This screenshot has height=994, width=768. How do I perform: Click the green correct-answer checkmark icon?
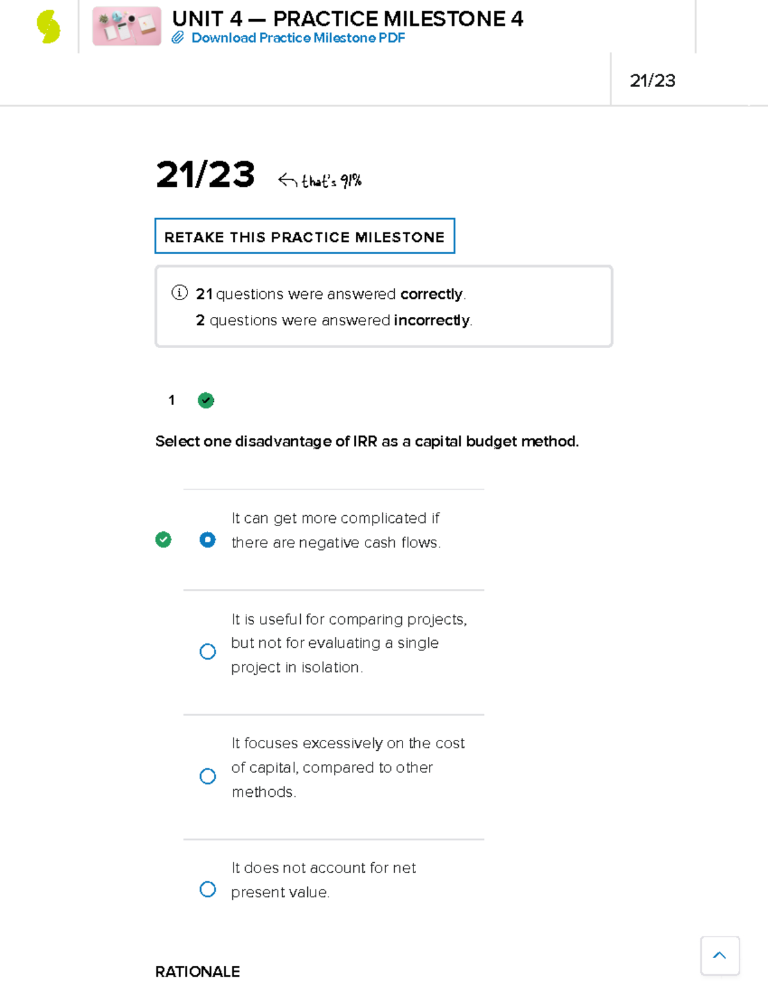164,540
